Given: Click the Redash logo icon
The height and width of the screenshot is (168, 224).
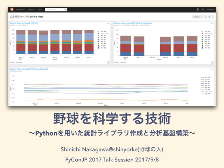Looking at the screenshot, I should (x=12, y=9).
